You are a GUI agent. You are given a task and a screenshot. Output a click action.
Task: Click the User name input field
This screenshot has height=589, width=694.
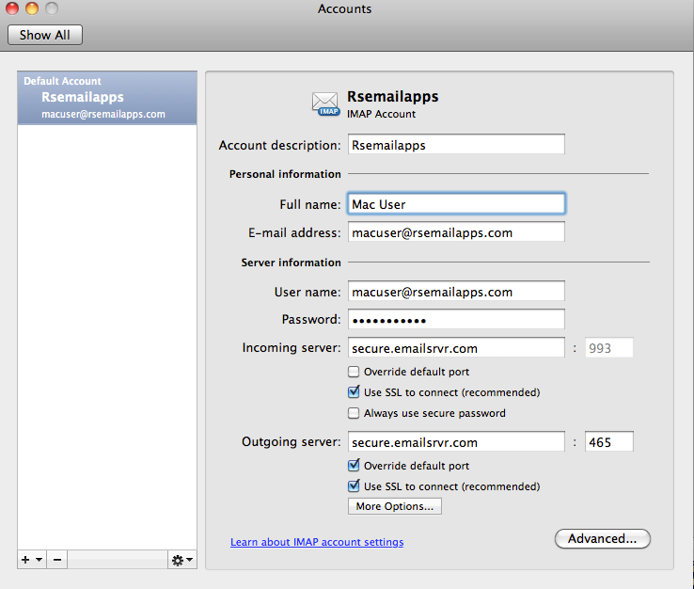tap(456, 292)
